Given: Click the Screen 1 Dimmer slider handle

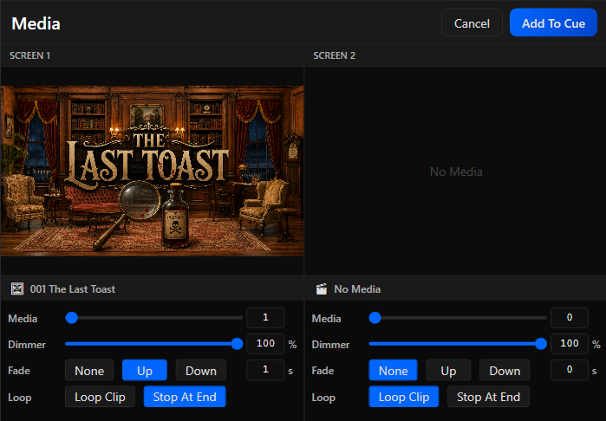Looking at the screenshot, I should (x=237, y=344).
